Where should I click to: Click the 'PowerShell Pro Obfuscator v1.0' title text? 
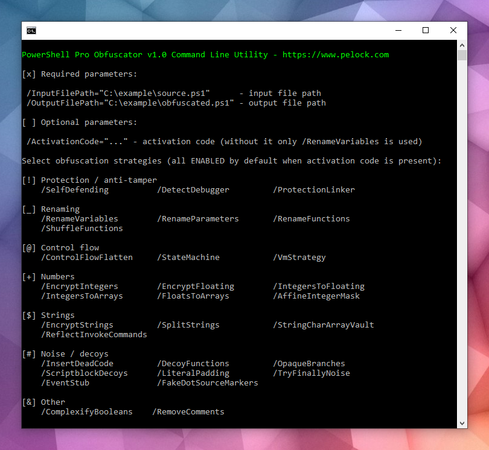coord(94,55)
